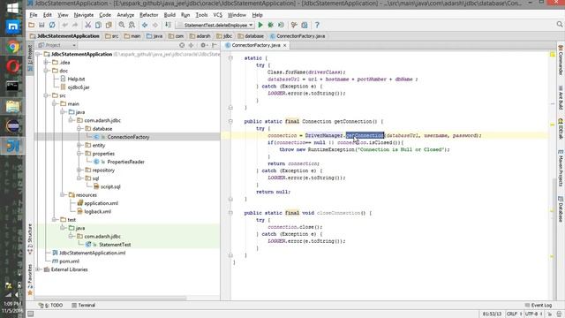
Task: Collapse getConnection method fold marker in gutter
Action: (x=230, y=122)
